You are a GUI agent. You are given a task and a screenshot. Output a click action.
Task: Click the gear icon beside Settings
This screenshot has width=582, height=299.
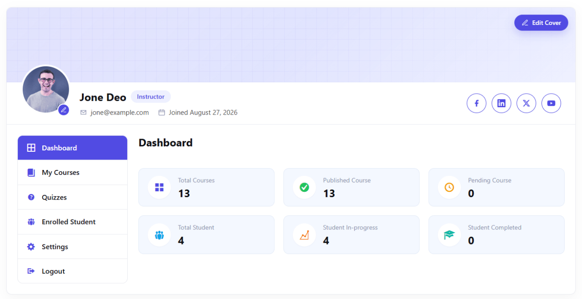[x=31, y=247]
